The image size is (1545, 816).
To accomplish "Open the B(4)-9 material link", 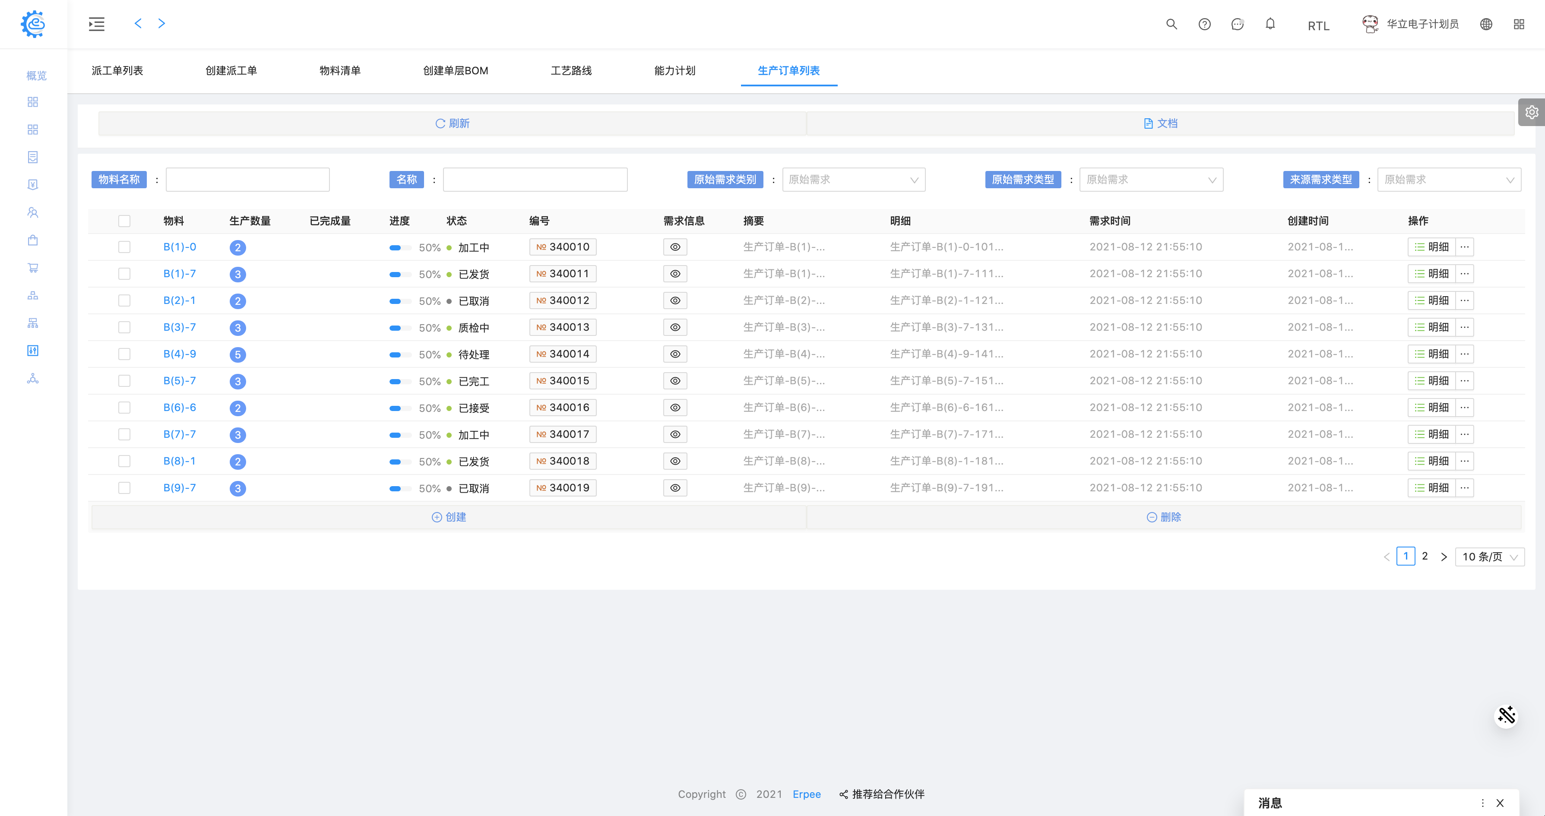I will [179, 354].
